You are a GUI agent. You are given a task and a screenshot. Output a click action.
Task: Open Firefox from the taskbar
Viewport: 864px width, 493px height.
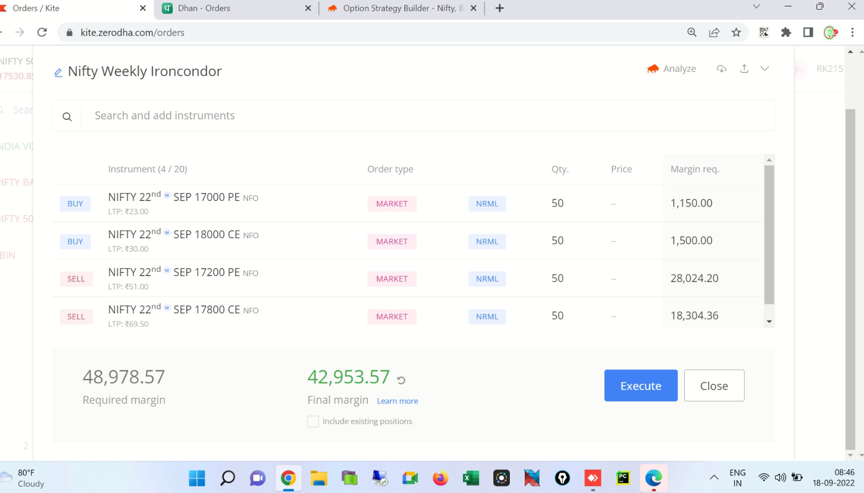(441, 478)
